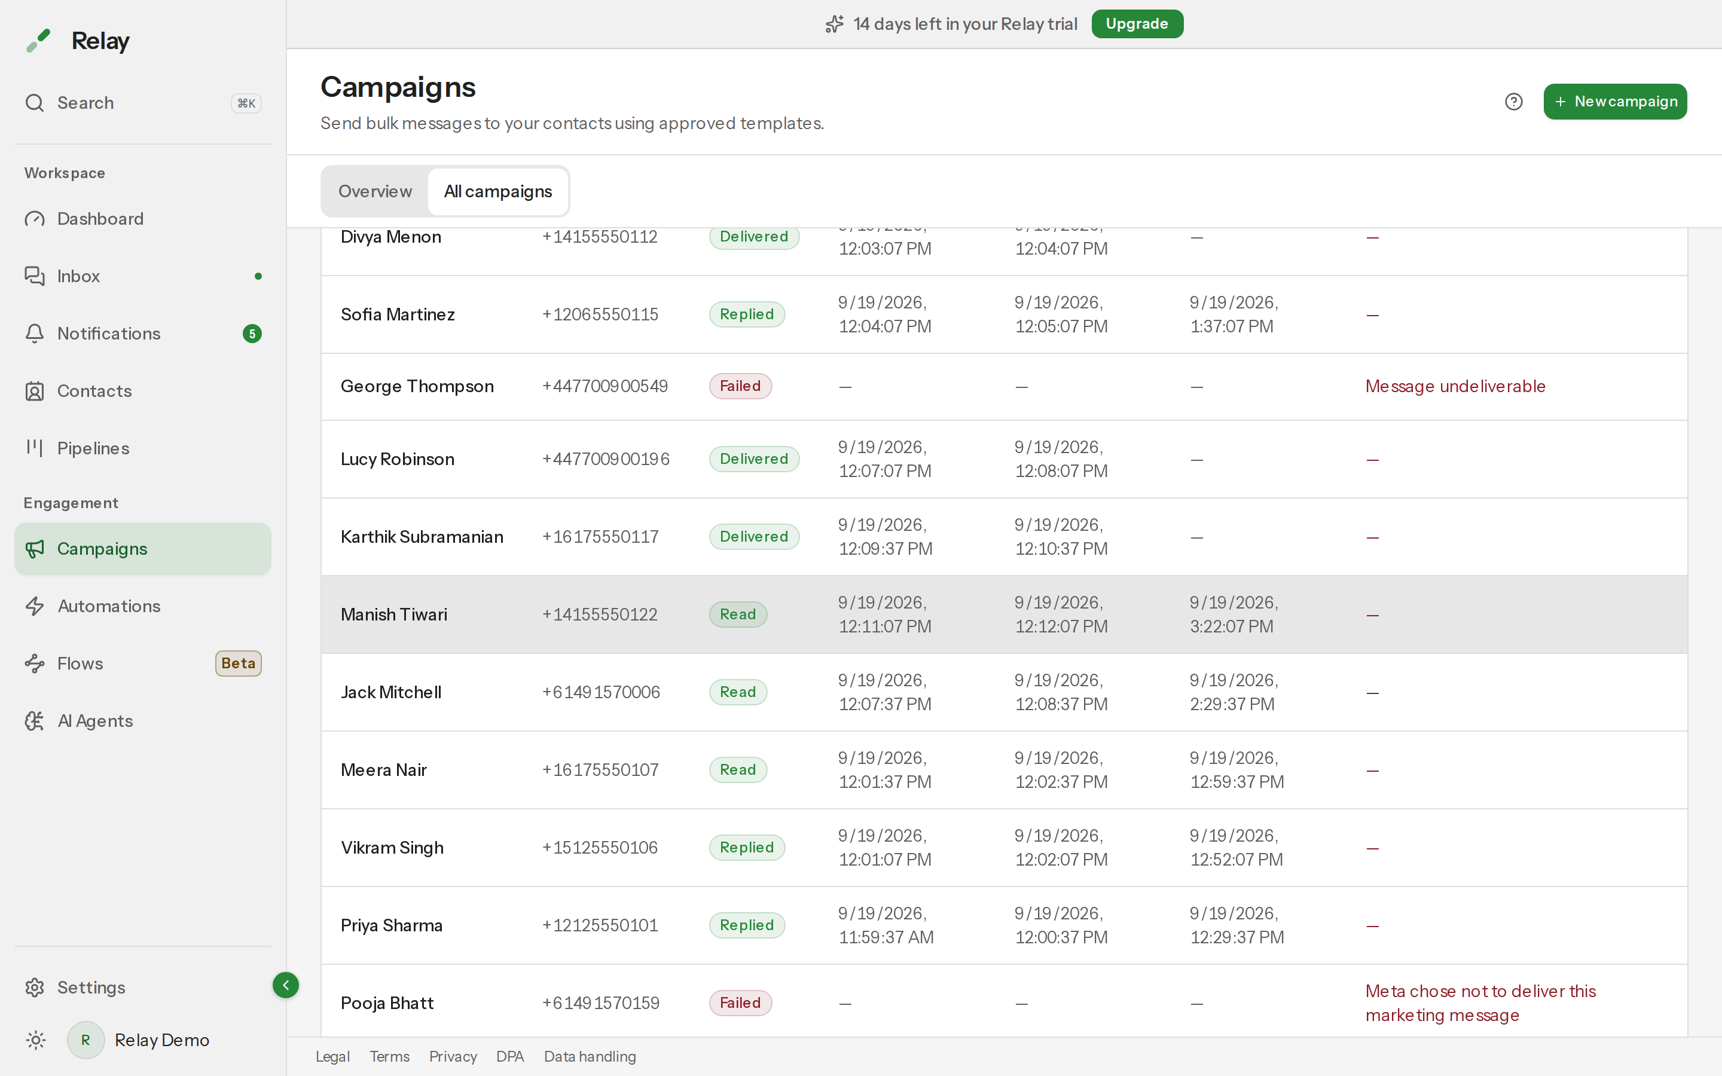
Task: Click the ⌘K shortcut badge
Action: pos(246,103)
